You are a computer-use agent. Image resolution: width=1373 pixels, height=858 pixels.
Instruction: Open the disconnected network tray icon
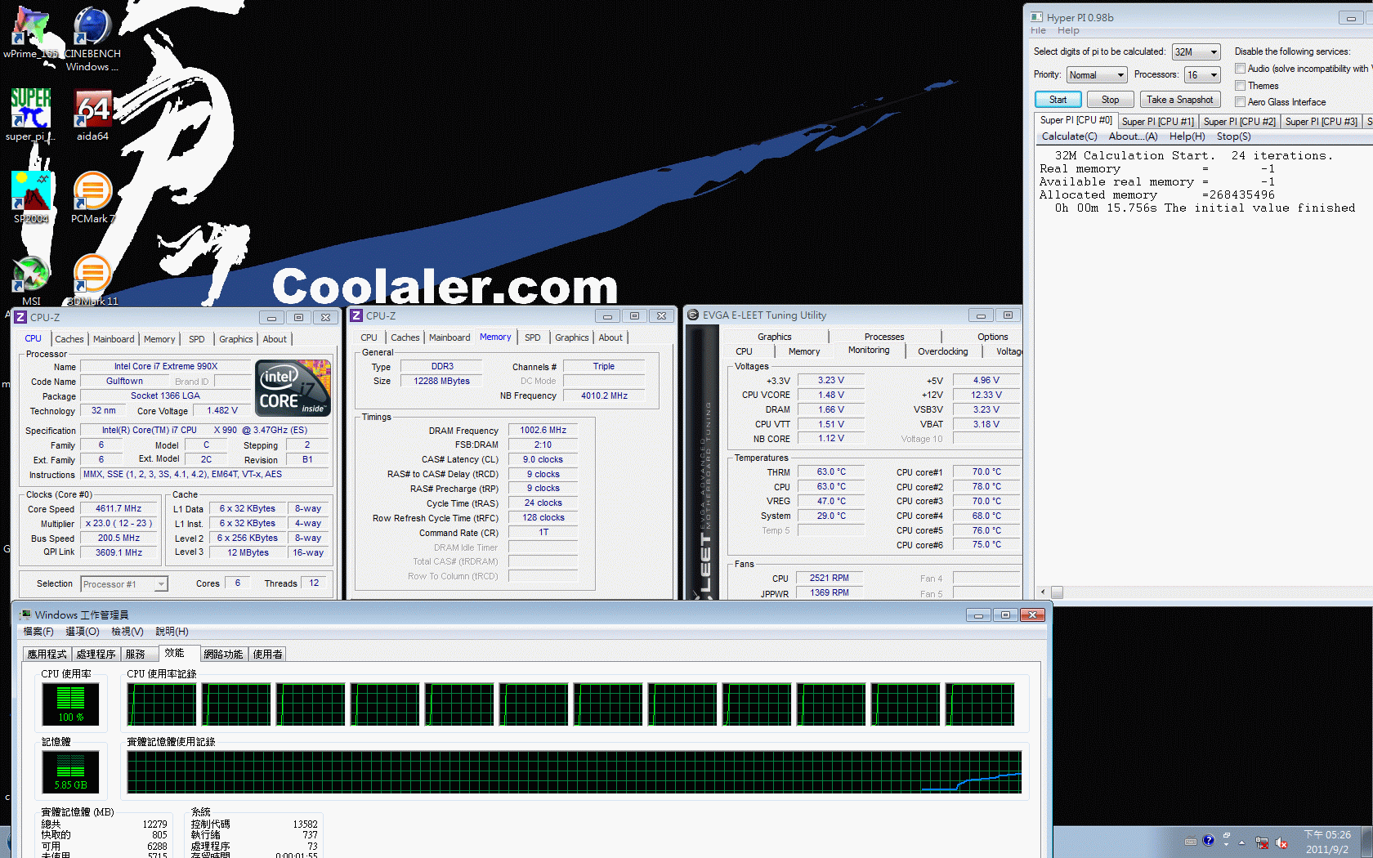tap(1262, 842)
